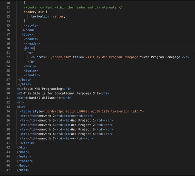Open the ../index.htm href link

coord(58,57)
